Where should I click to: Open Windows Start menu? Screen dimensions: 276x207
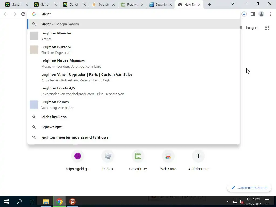(x=6, y=202)
